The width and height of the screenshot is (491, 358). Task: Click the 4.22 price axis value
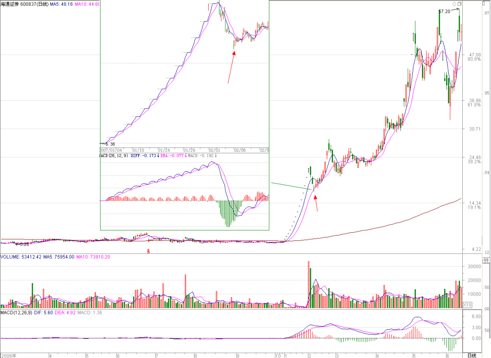pyautogui.click(x=476, y=249)
